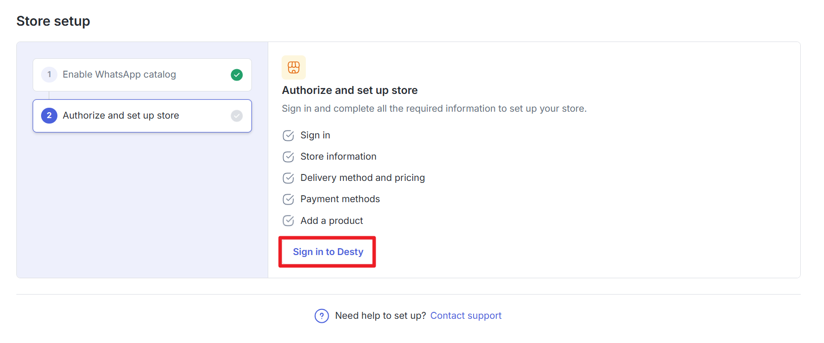Viewport: 824px width, 343px height.
Task: Click the blue step 2 number badge
Action: [49, 116]
